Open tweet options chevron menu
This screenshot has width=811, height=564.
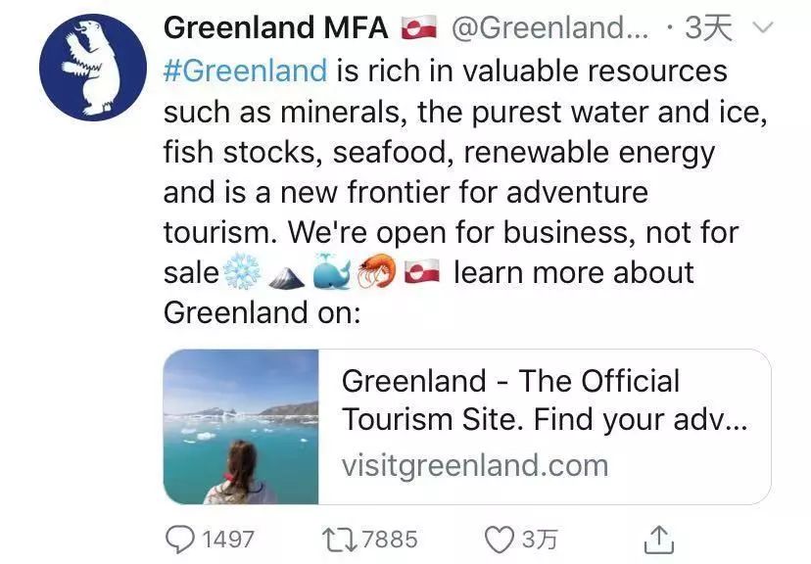(761, 28)
